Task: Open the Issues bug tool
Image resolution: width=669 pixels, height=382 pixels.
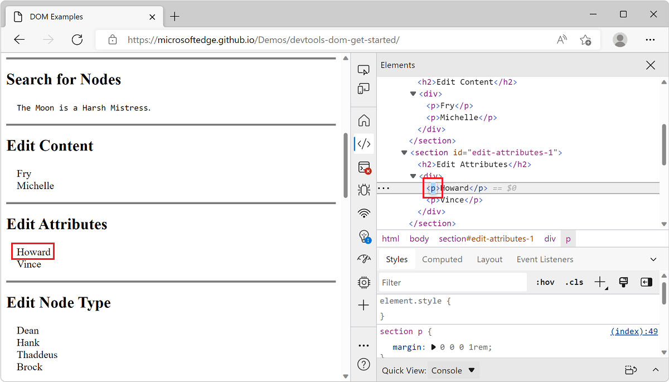Action: click(x=363, y=190)
